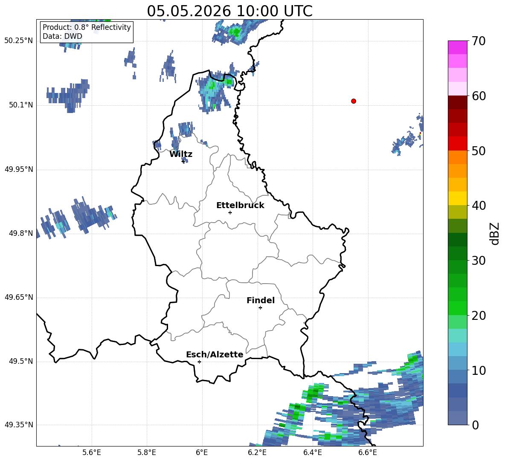
Task: Click the Ettelbruck station cross marker
Action: tap(230, 212)
